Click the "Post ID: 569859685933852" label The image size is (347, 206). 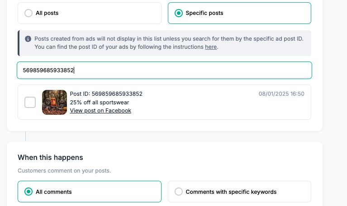pos(106,94)
